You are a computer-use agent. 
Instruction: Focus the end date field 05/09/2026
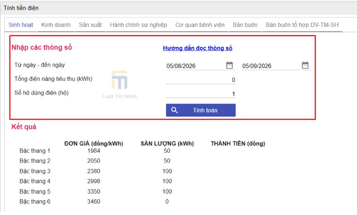(271, 66)
